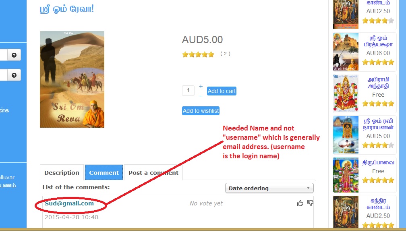Click the lower question mark help icon
The image size is (406, 232).
pos(14,75)
